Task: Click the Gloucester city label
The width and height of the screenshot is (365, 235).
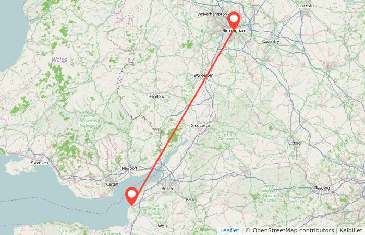Action: click(201, 125)
